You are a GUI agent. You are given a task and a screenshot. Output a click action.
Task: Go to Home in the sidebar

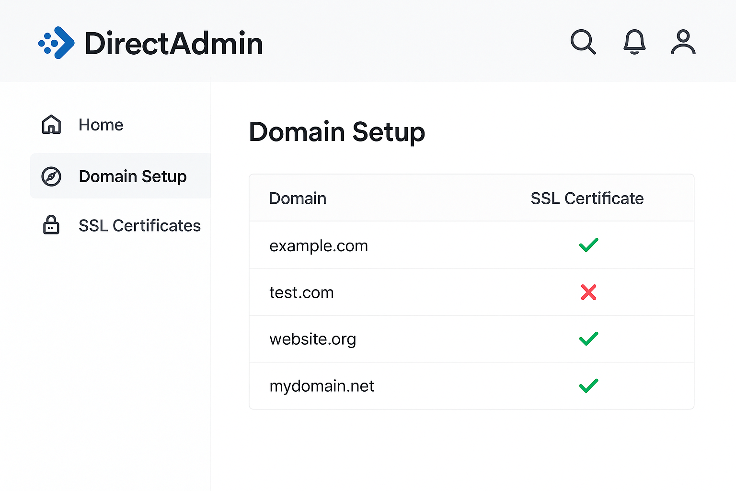coord(101,125)
